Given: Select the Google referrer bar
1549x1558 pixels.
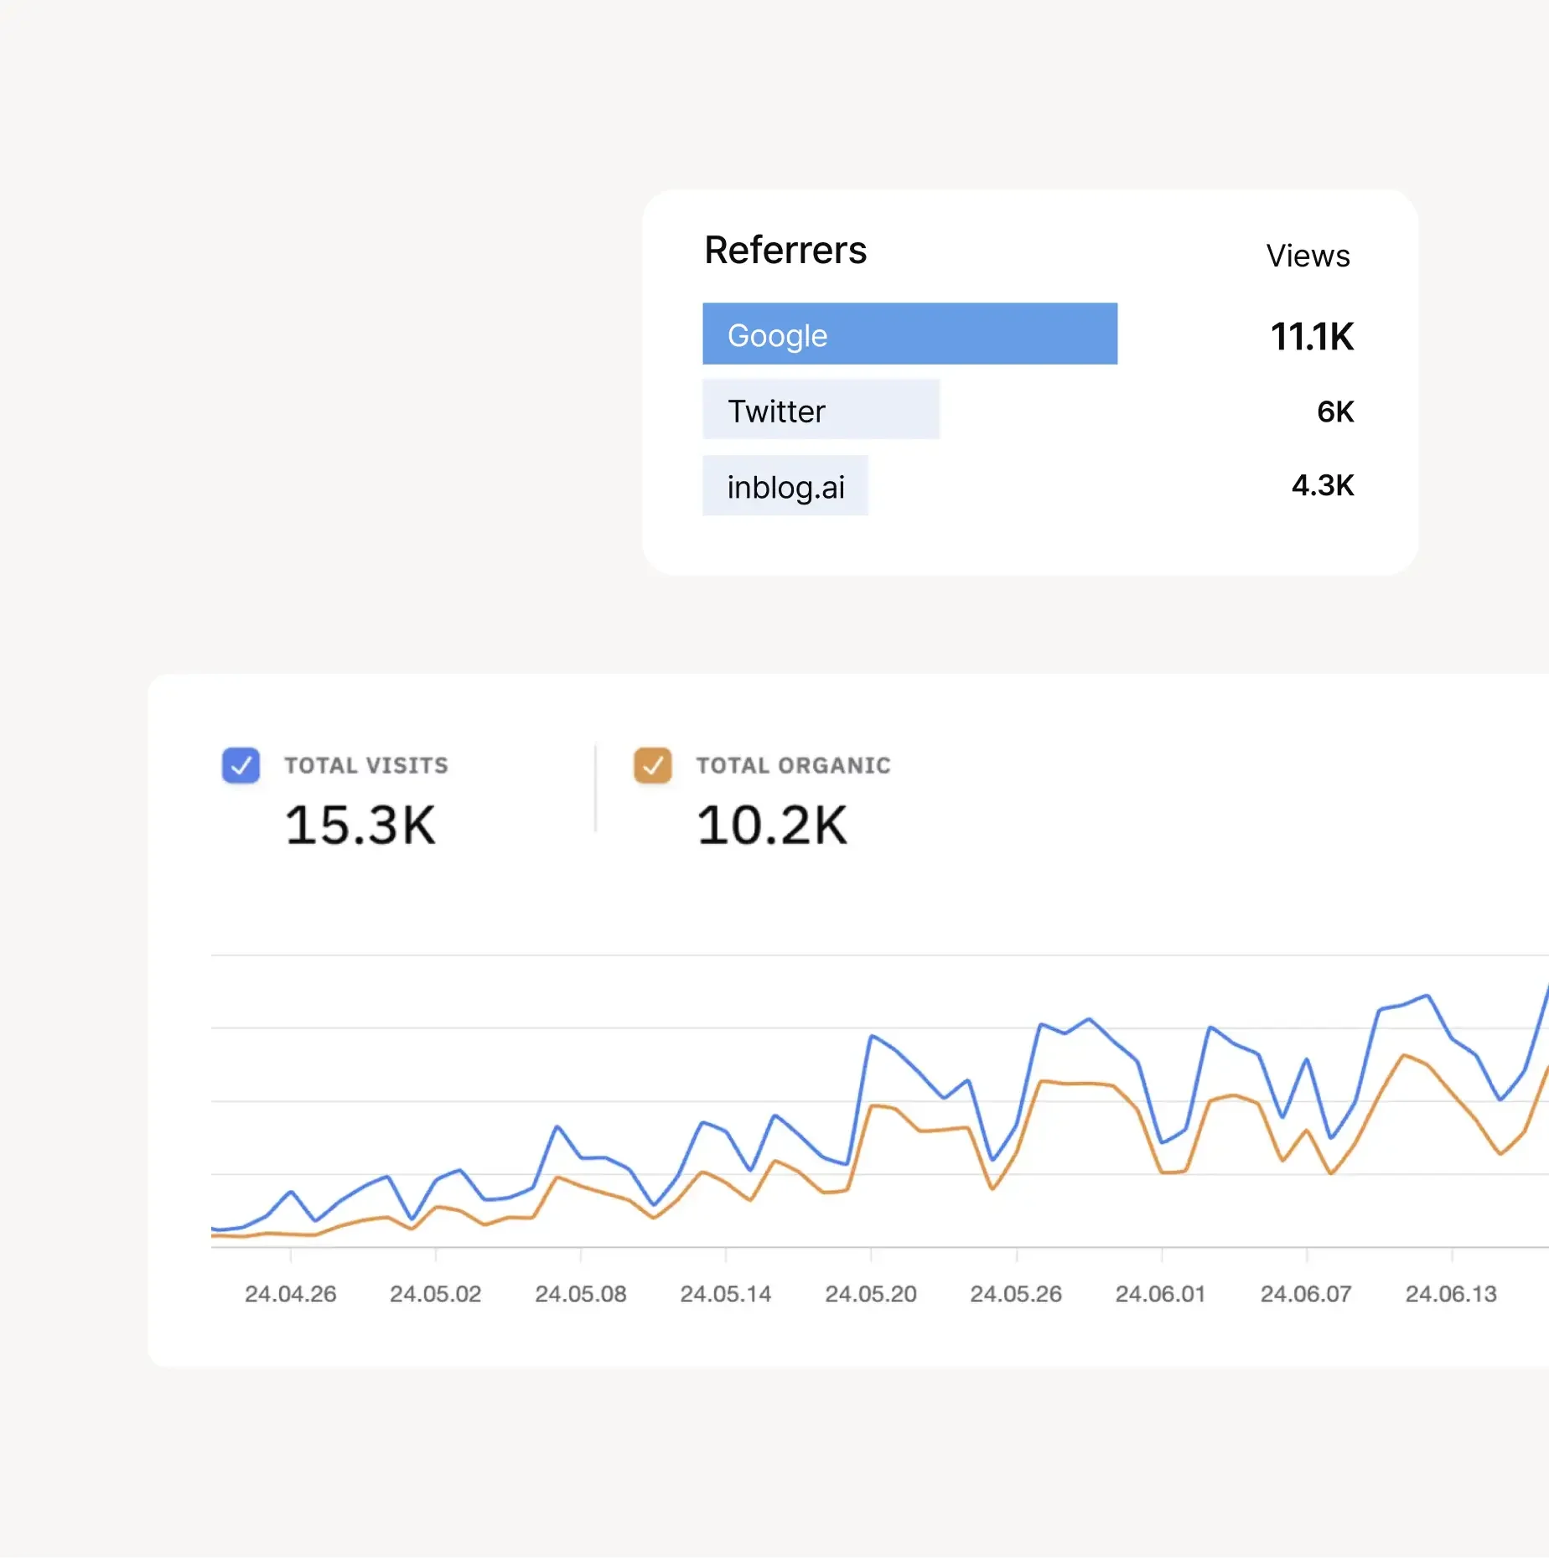Looking at the screenshot, I should [909, 334].
